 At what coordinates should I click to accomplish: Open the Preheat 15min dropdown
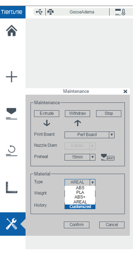[x=80, y=157]
